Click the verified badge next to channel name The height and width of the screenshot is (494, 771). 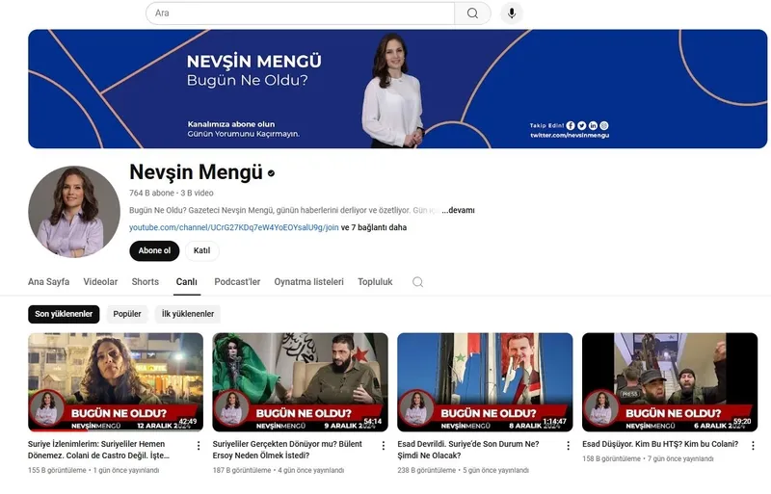[x=271, y=173]
